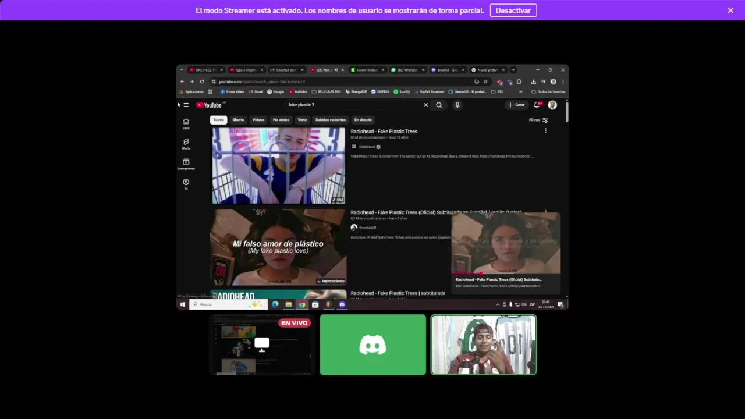Open Chrome downloads icon

(x=534, y=81)
